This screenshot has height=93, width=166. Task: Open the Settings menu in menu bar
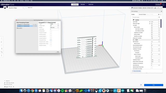coord(22,1)
